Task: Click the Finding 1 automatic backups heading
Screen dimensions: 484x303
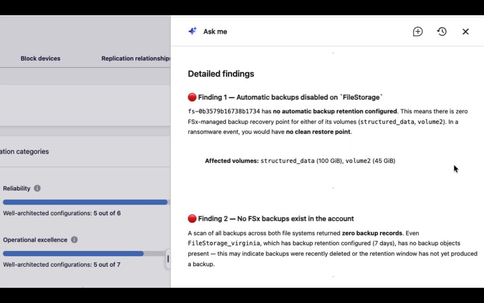Action: pyautogui.click(x=290, y=98)
